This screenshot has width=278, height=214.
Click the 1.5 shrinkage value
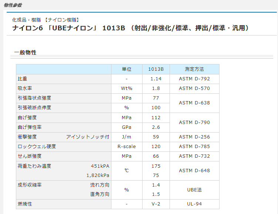pos(156,194)
